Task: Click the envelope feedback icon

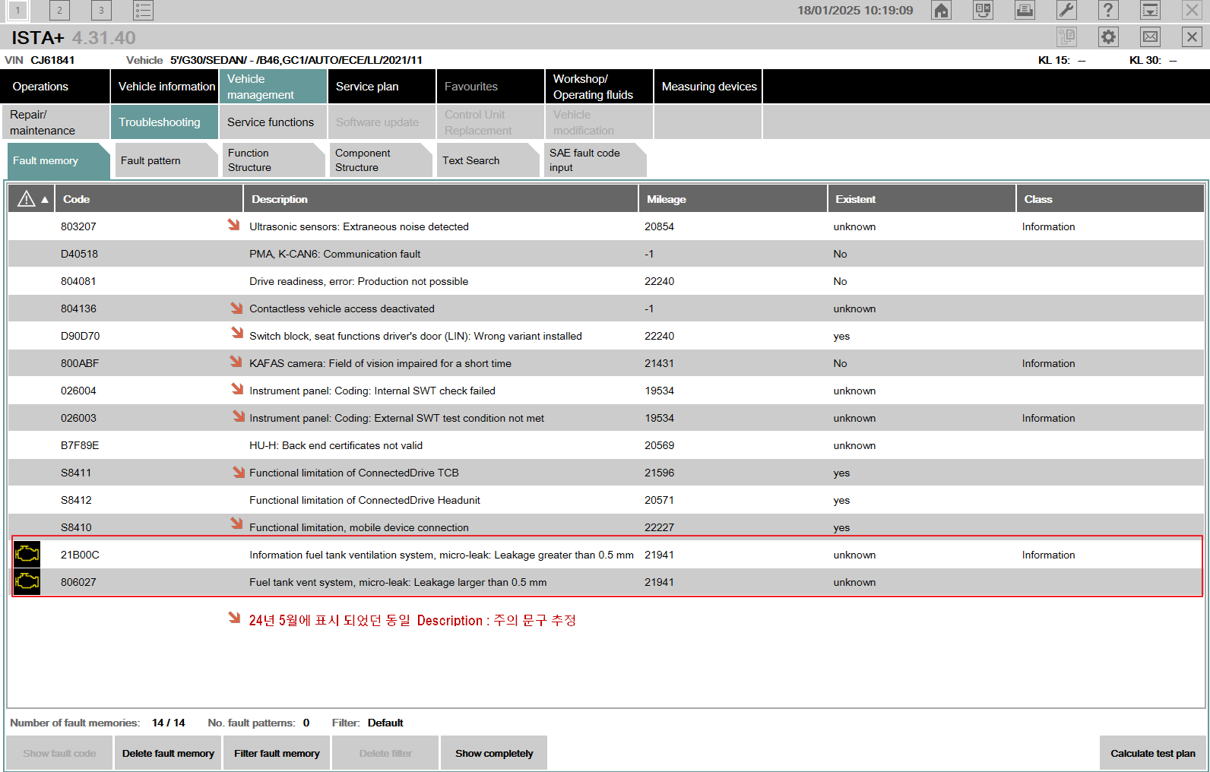Action: point(1150,37)
